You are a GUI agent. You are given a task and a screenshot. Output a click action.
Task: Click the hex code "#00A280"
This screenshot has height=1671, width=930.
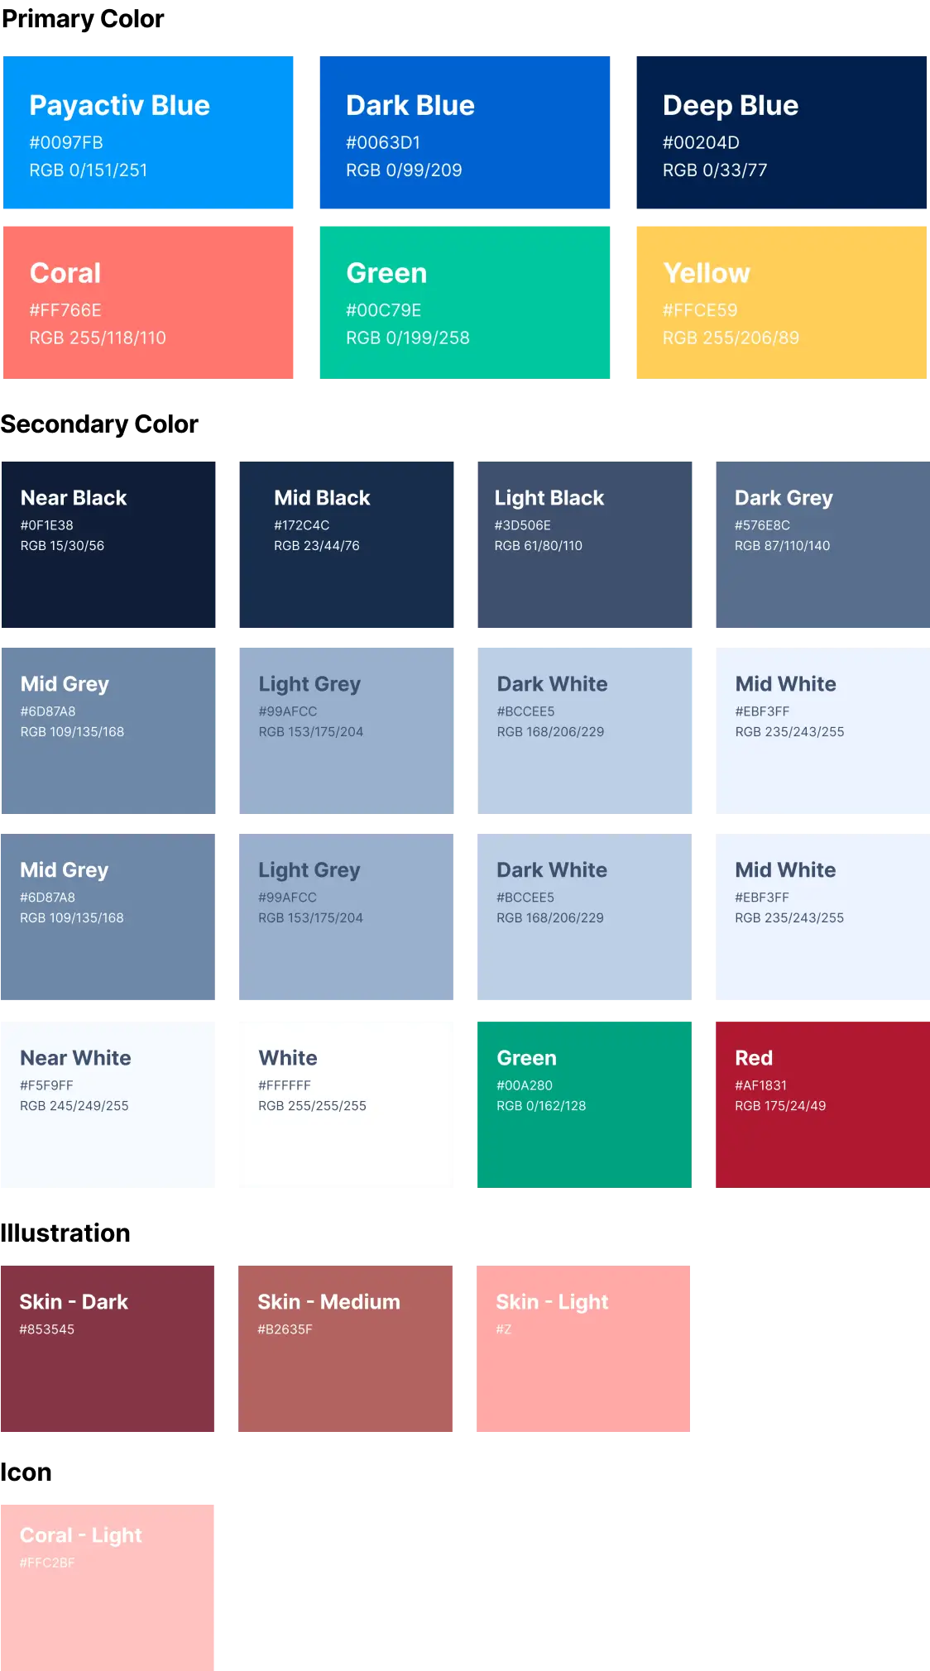[525, 1085]
